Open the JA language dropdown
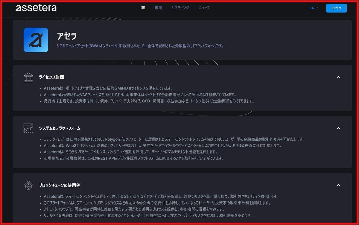 coord(314,8)
